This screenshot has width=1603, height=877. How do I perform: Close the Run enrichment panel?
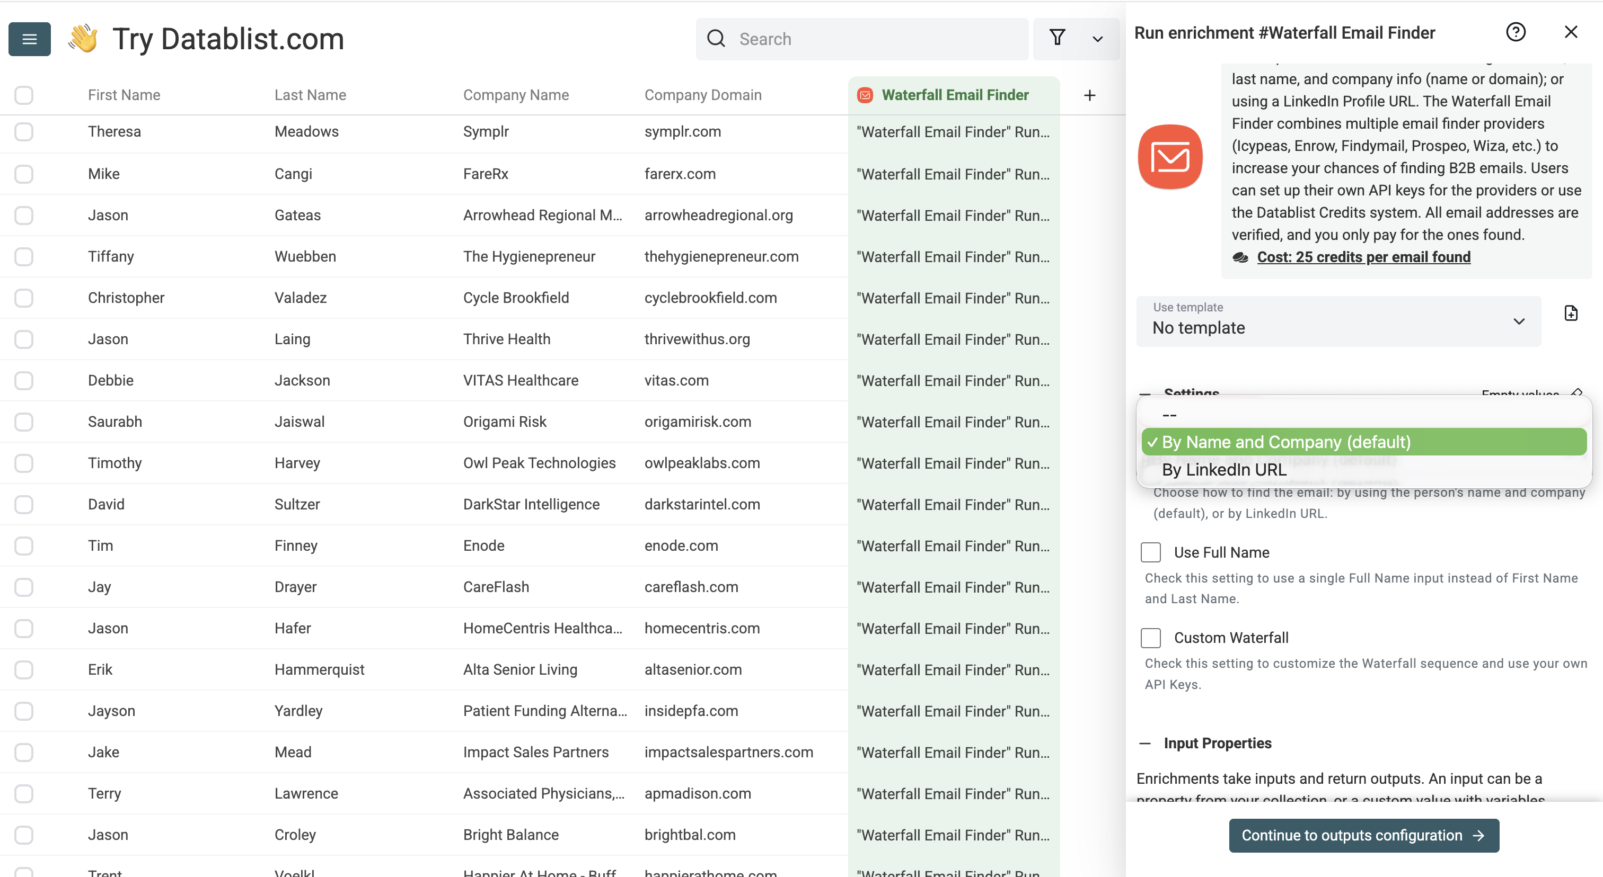(1571, 32)
